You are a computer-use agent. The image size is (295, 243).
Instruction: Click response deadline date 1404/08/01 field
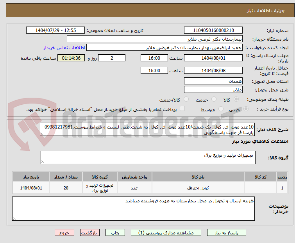tap(213, 58)
